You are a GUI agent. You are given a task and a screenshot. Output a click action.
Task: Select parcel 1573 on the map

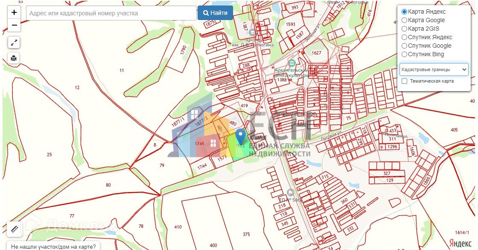coord(222,158)
